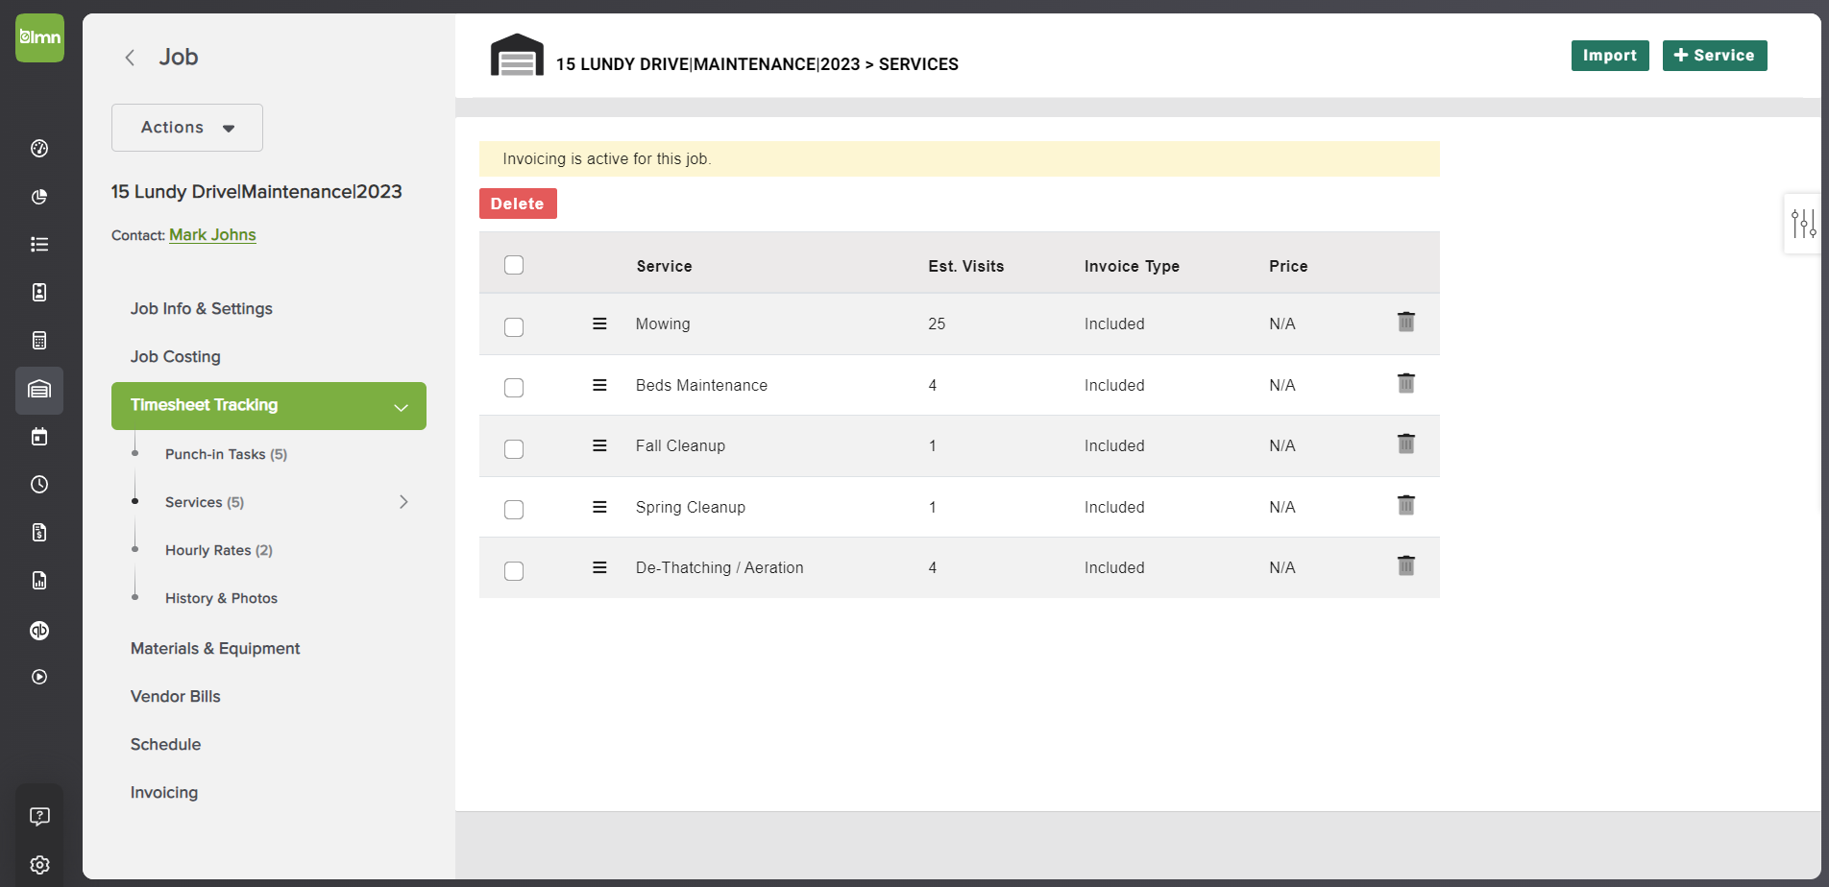The height and width of the screenshot is (887, 1829).
Task: Grab the reorder handle for Beds Maintenance
Action: 599,385
